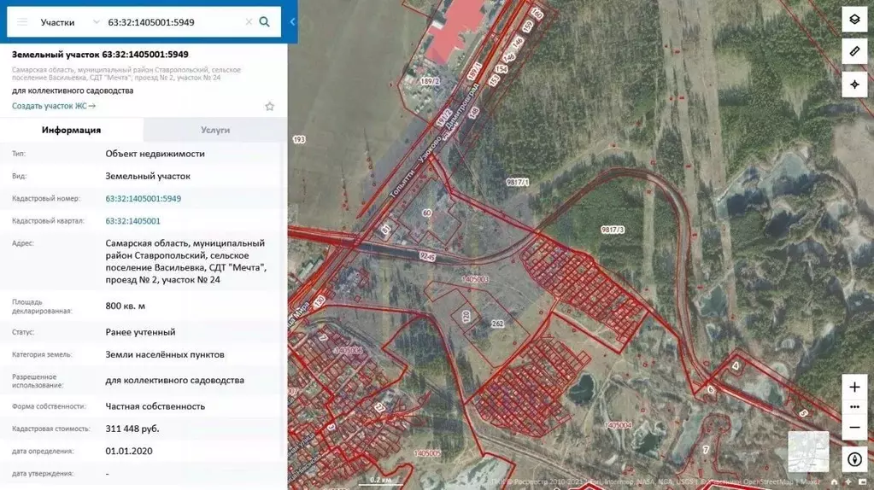Open cadastral quarter 63:32:1405001 link

click(133, 221)
